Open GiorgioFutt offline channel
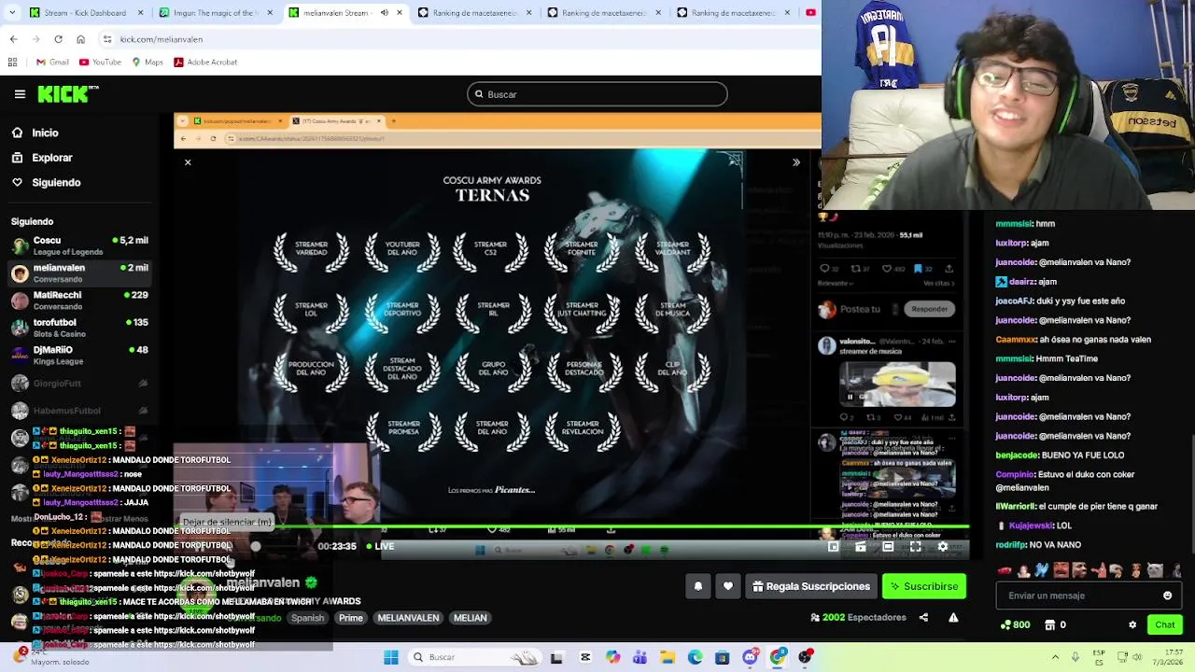The image size is (1195, 672). 79,383
